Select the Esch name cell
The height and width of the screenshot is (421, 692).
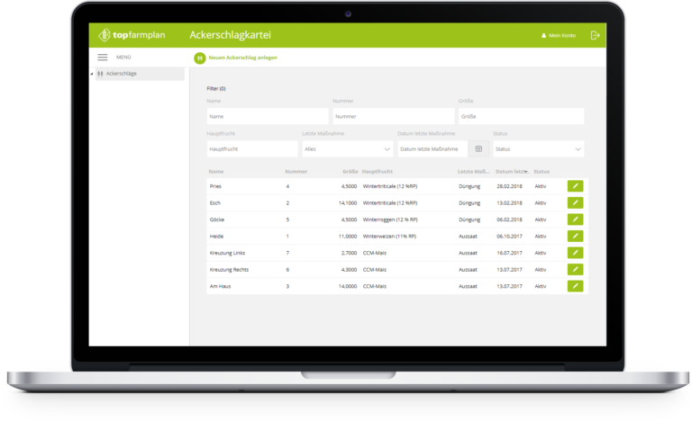pyautogui.click(x=215, y=202)
